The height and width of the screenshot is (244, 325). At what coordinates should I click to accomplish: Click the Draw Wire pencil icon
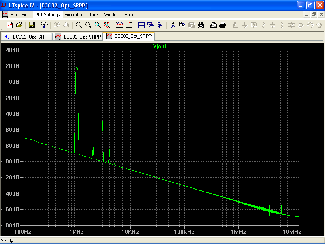235,25
